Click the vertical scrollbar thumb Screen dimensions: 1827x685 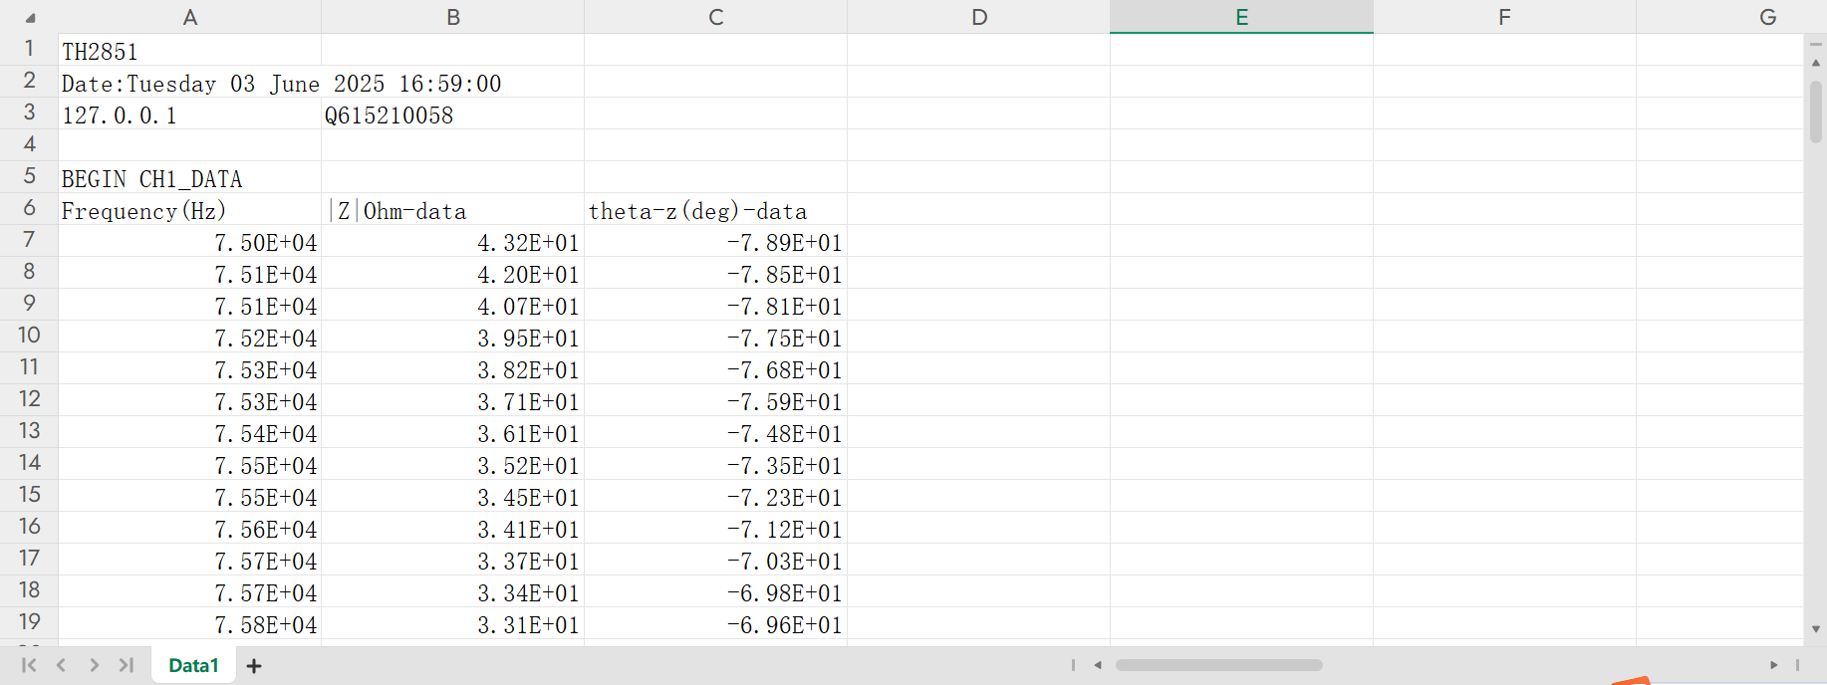(1816, 112)
